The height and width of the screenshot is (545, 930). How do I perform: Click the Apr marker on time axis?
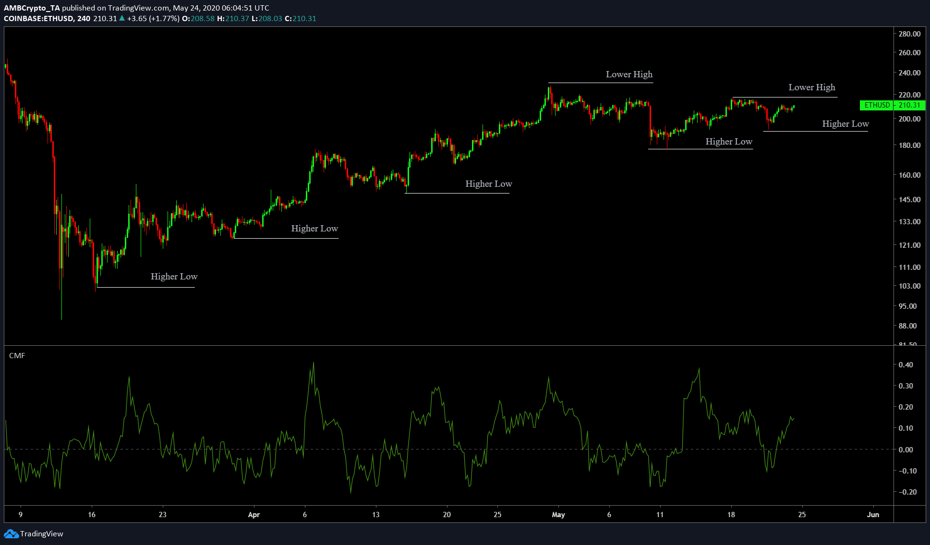tap(254, 515)
